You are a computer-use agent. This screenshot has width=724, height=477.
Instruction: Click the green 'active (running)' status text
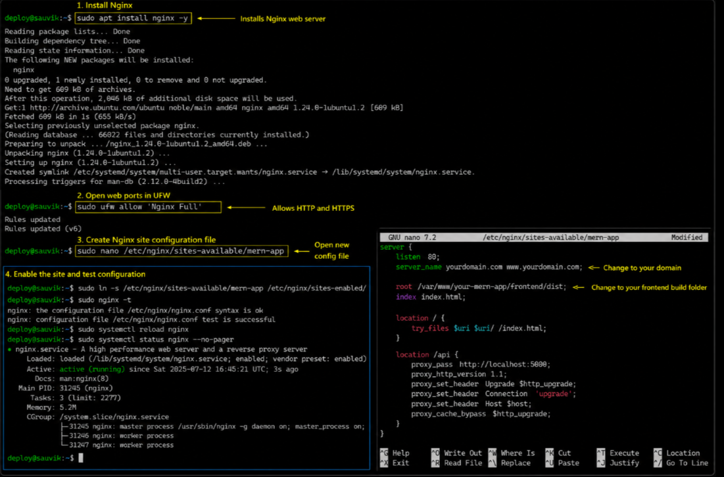click(92, 369)
